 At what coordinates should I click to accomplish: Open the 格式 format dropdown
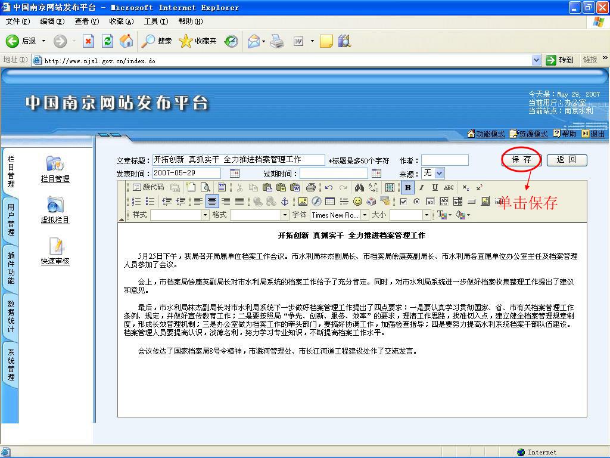click(x=260, y=215)
